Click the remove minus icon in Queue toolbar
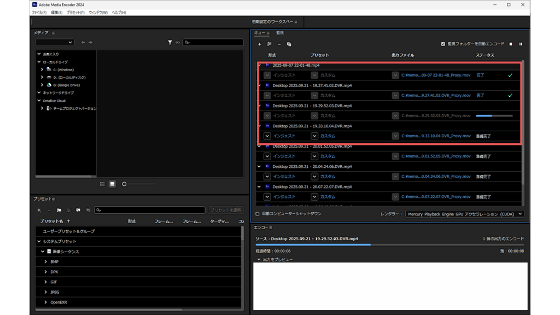 (279, 44)
